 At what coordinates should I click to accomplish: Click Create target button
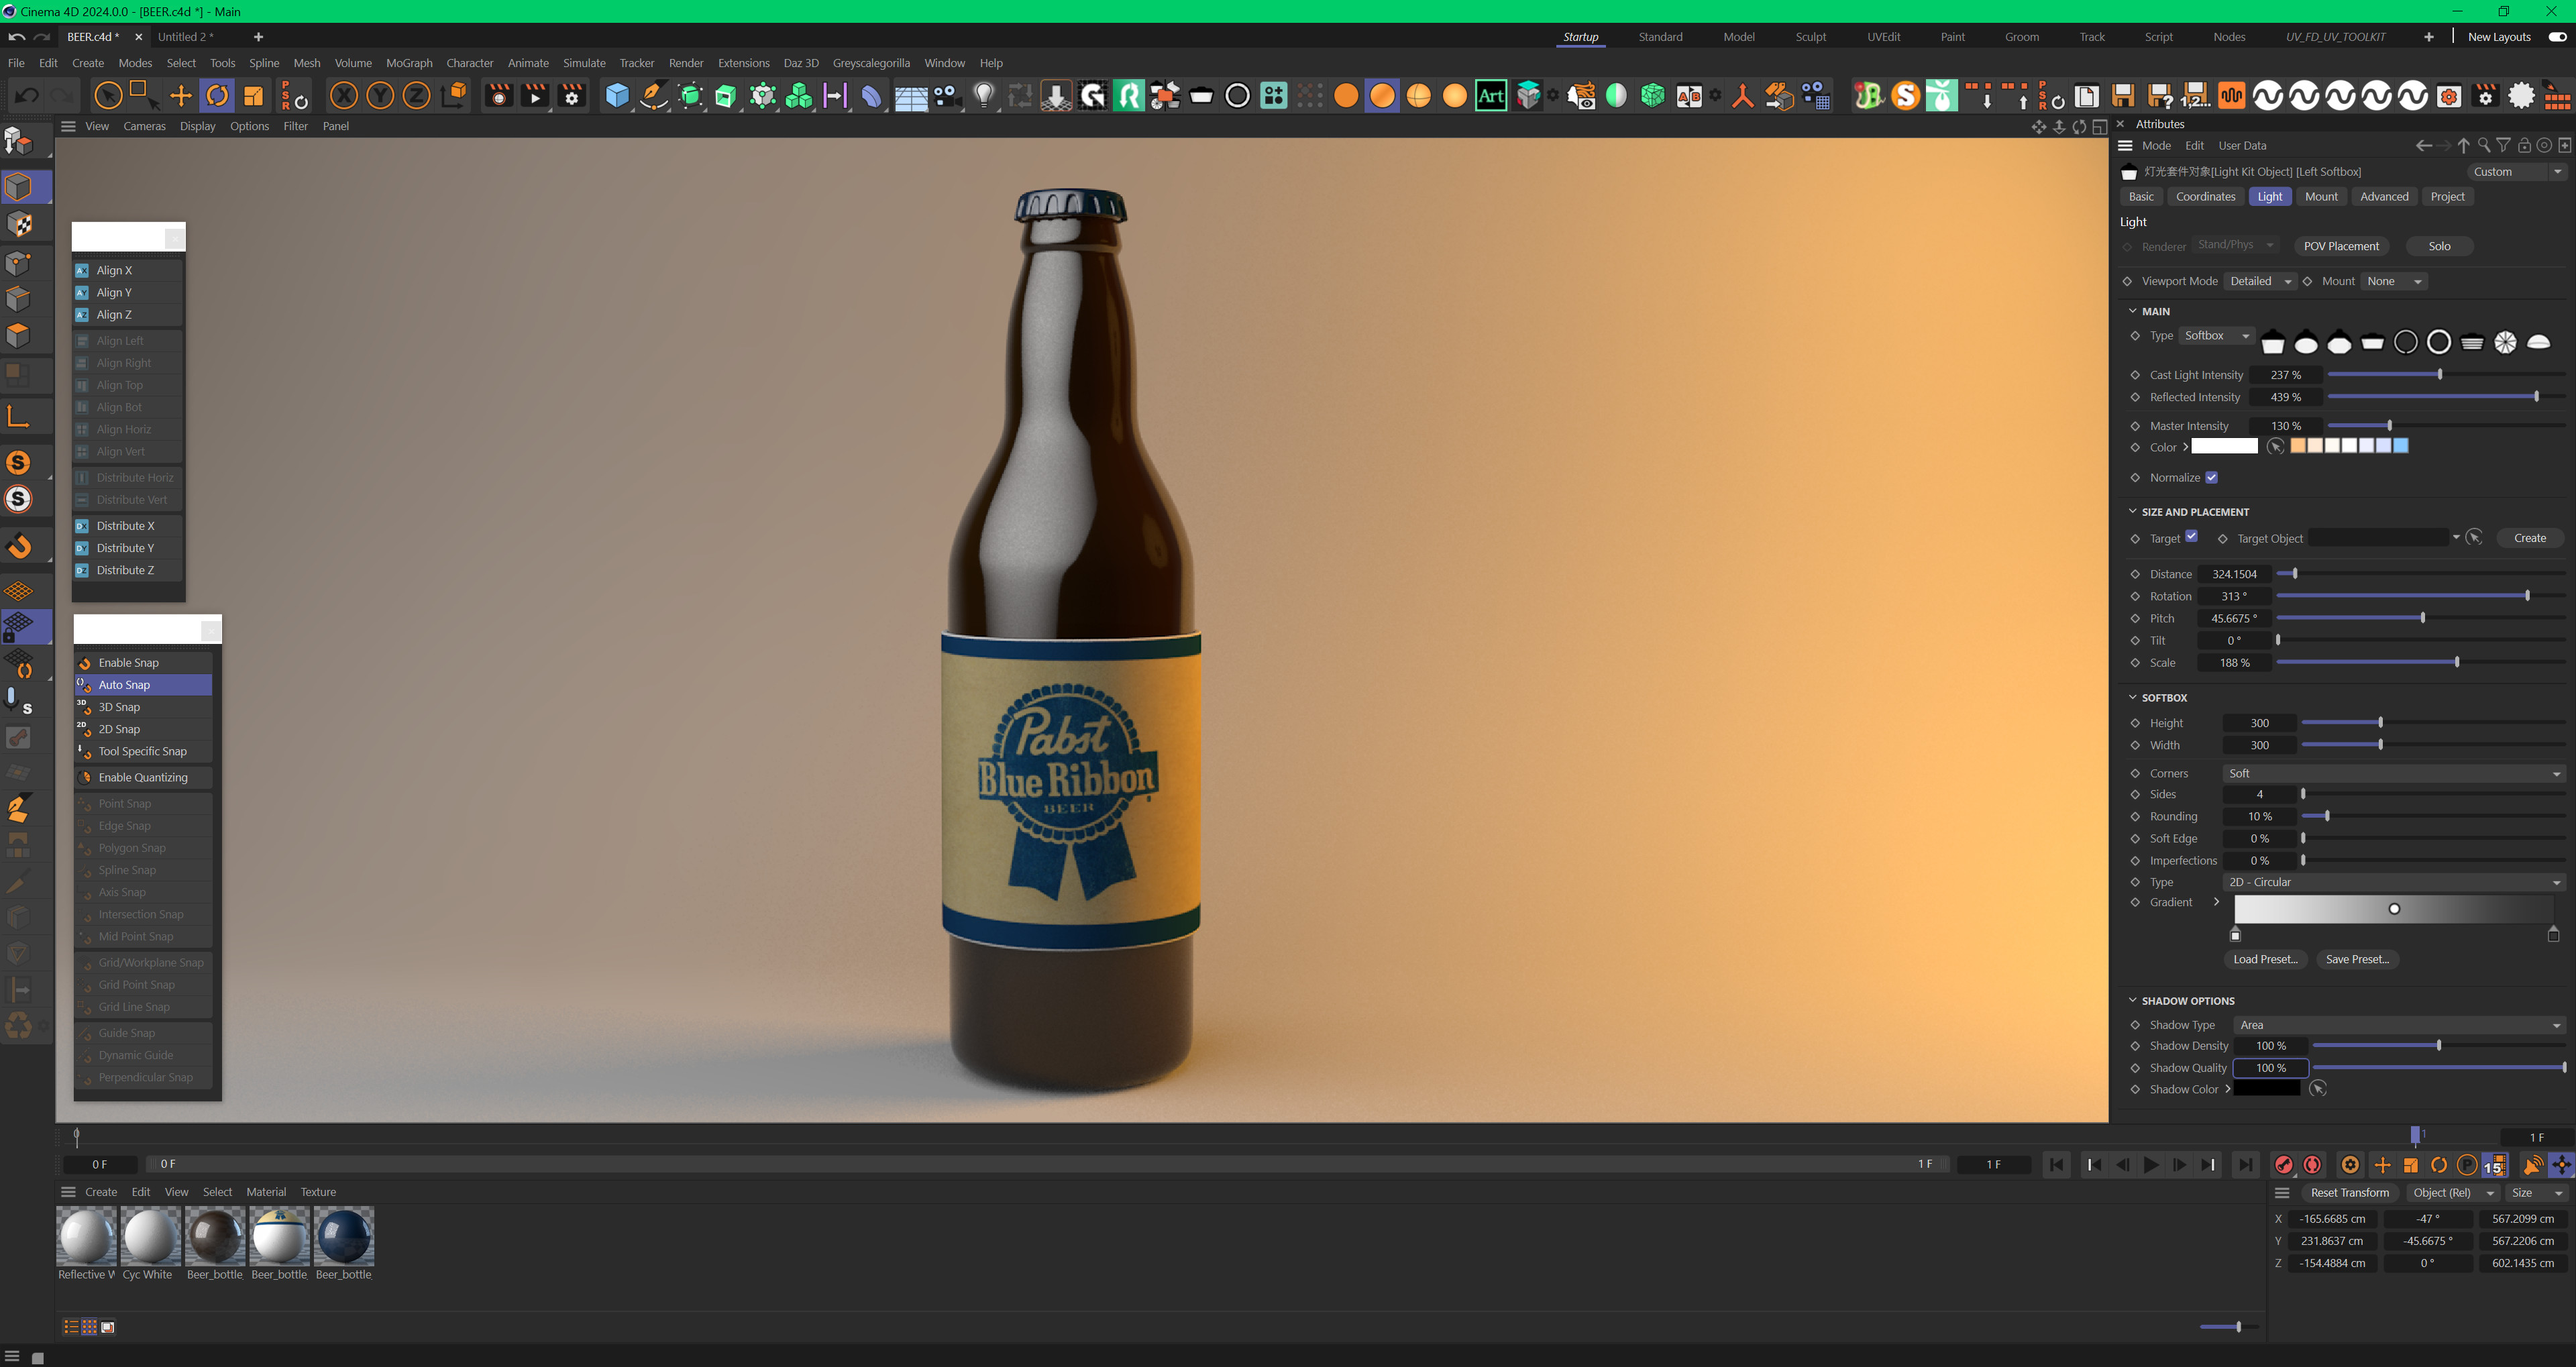tap(2530, 538)
